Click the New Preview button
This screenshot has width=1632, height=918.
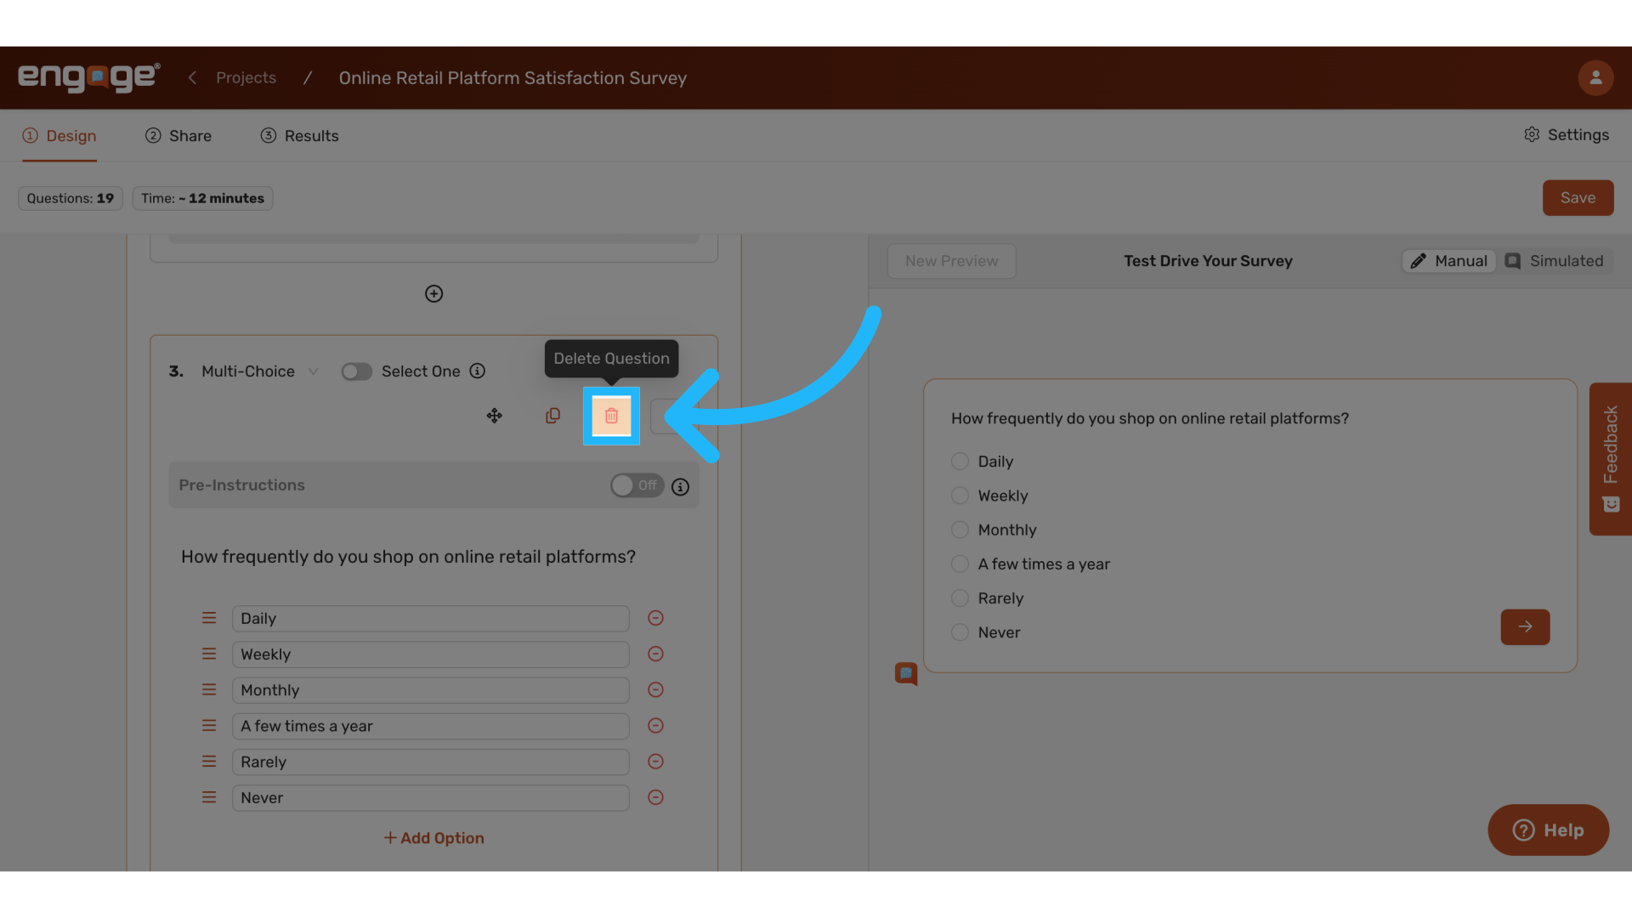click(x=951, y=261)
